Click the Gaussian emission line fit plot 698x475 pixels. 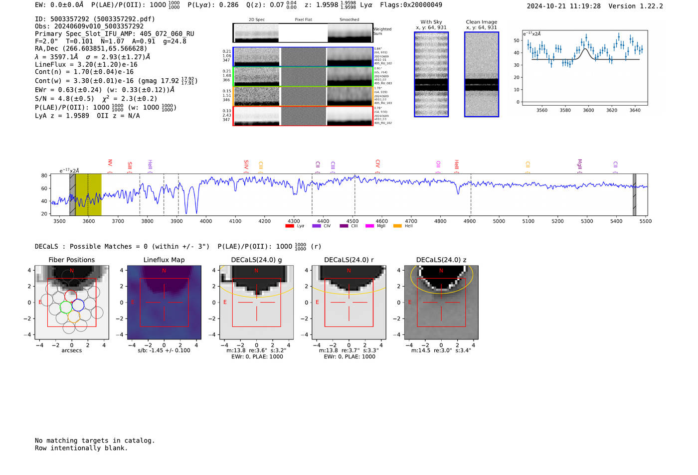585,67
